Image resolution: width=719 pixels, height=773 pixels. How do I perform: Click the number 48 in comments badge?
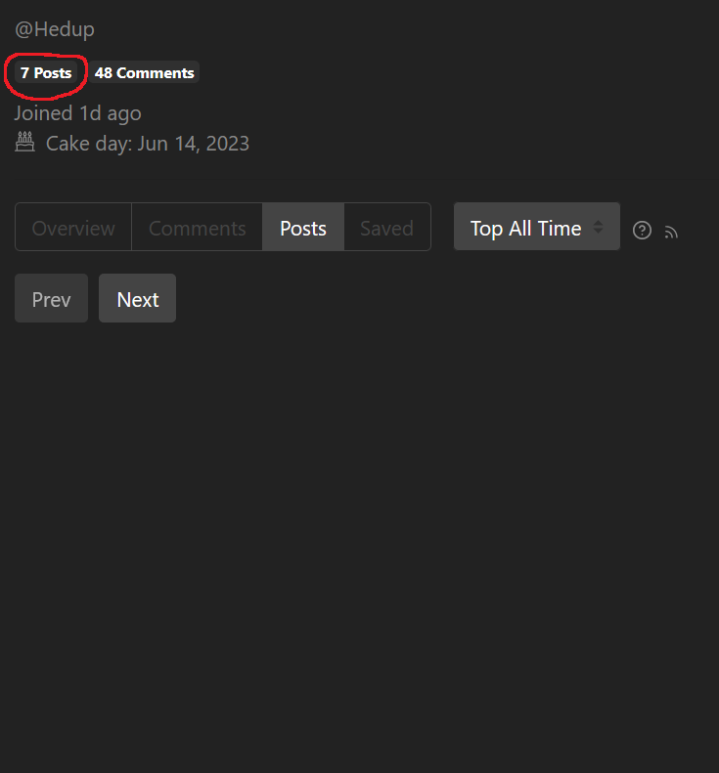click(x=104, y=73)
